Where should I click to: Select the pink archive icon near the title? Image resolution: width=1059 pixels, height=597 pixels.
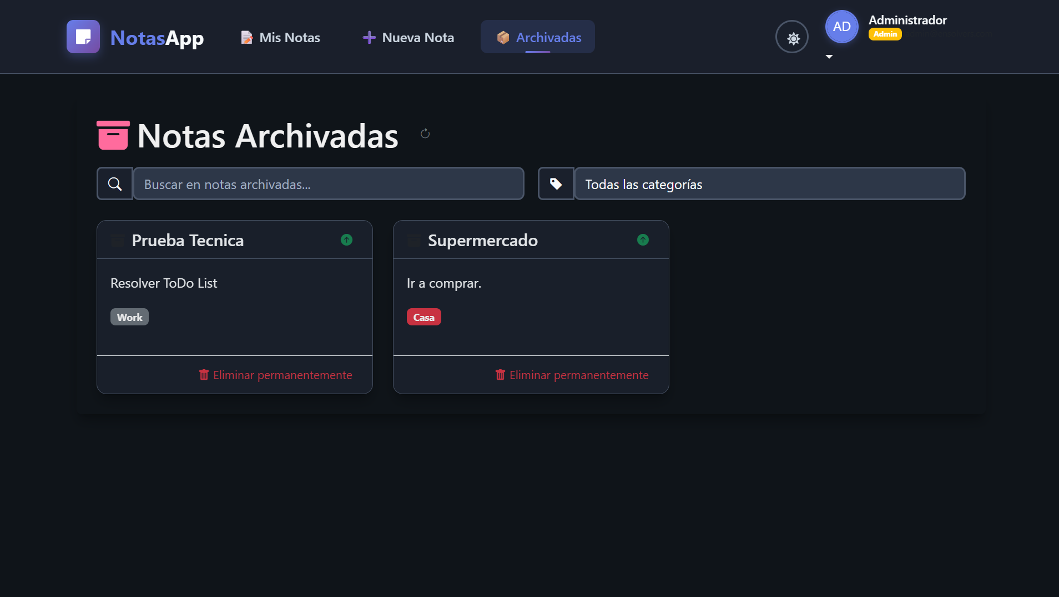click(x=112, y=134)
